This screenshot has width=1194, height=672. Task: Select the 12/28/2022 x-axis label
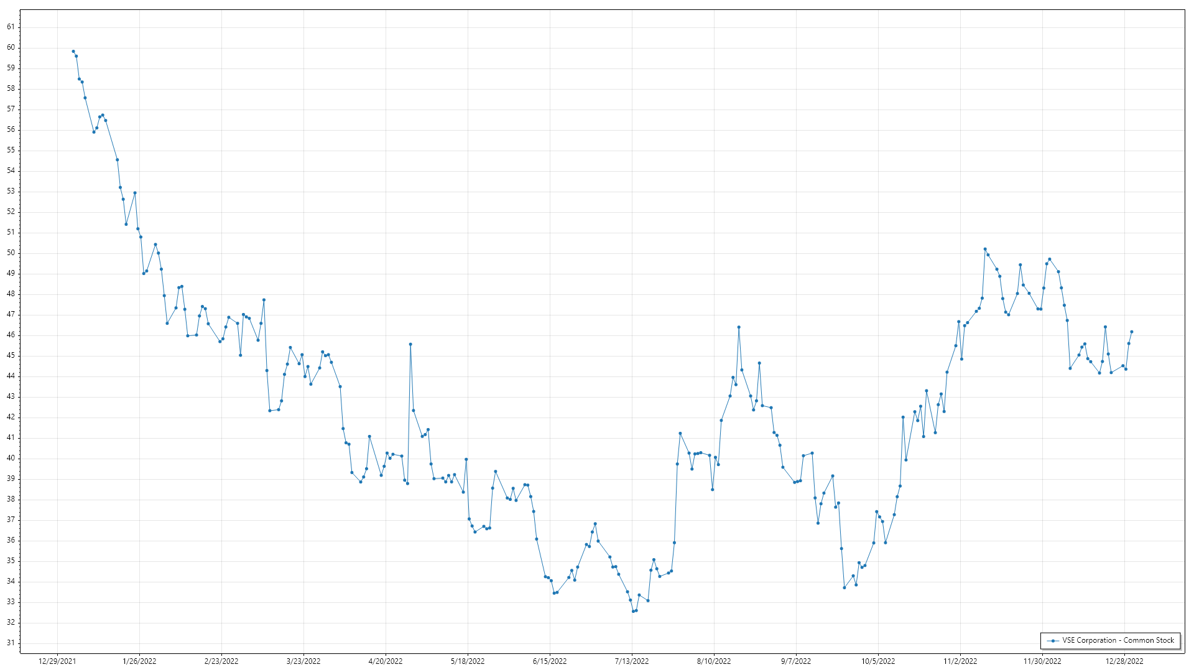coord(1124,661)
